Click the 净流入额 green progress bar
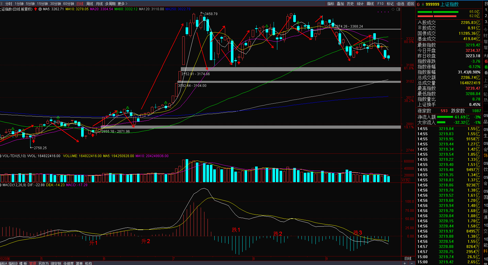The image size is (488, 265). 445,117
